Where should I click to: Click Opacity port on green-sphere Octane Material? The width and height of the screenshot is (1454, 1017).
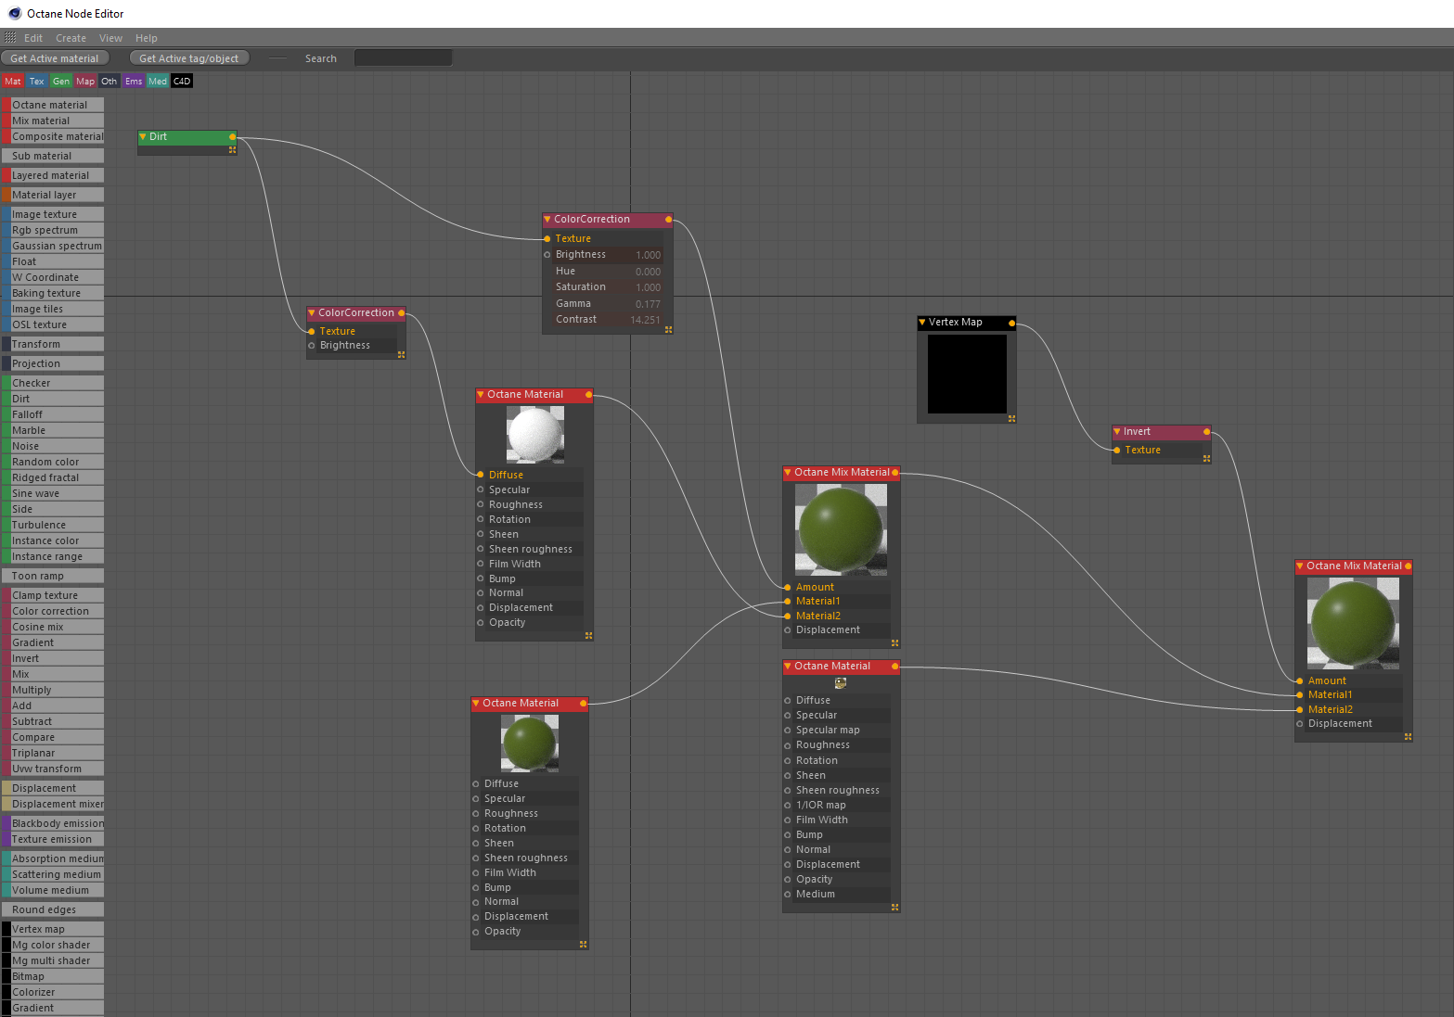pyautogui.click(x=476, y=932)
